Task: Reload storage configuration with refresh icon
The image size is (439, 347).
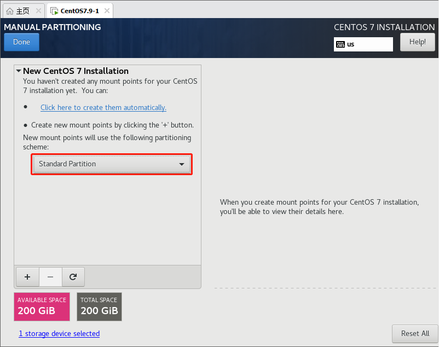Action: 73,277
